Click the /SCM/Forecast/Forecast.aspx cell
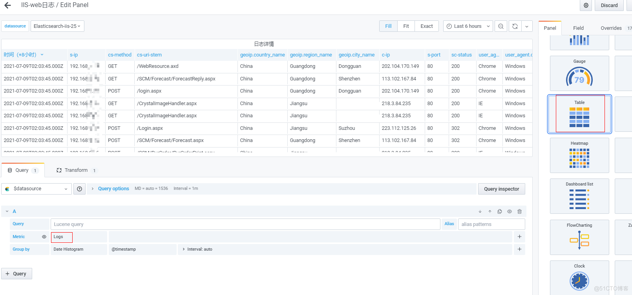Screen dimensions: 632x295 pyautogui.click(x=170, y=140)
